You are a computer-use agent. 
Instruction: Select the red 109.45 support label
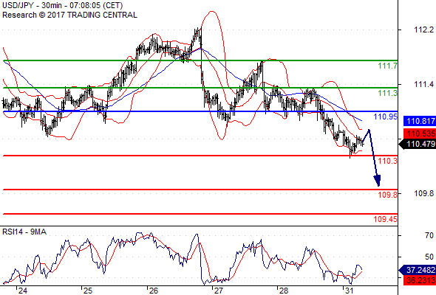tap(386, 219)
